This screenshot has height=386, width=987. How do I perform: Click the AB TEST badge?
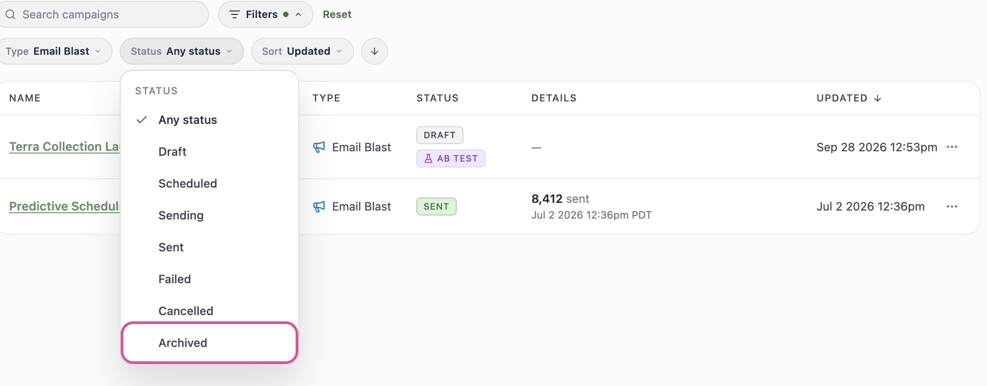tap(450, 158)
